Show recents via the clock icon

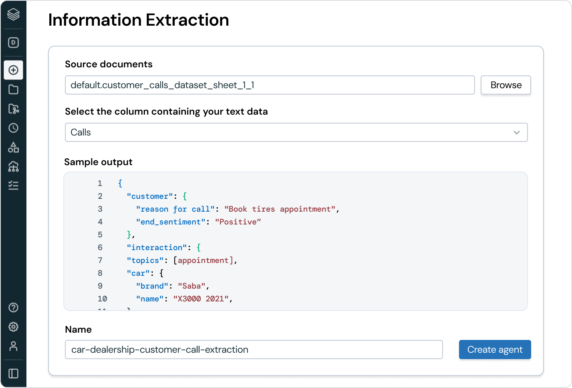[x=13, y=128]
